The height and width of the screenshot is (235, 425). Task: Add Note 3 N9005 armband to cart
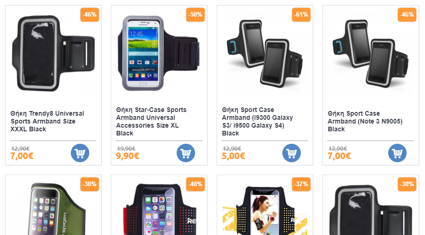[x=397, y=153]
